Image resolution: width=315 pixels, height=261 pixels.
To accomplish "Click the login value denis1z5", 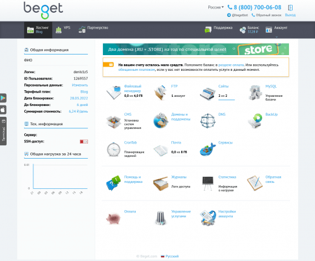I will 81,72.
